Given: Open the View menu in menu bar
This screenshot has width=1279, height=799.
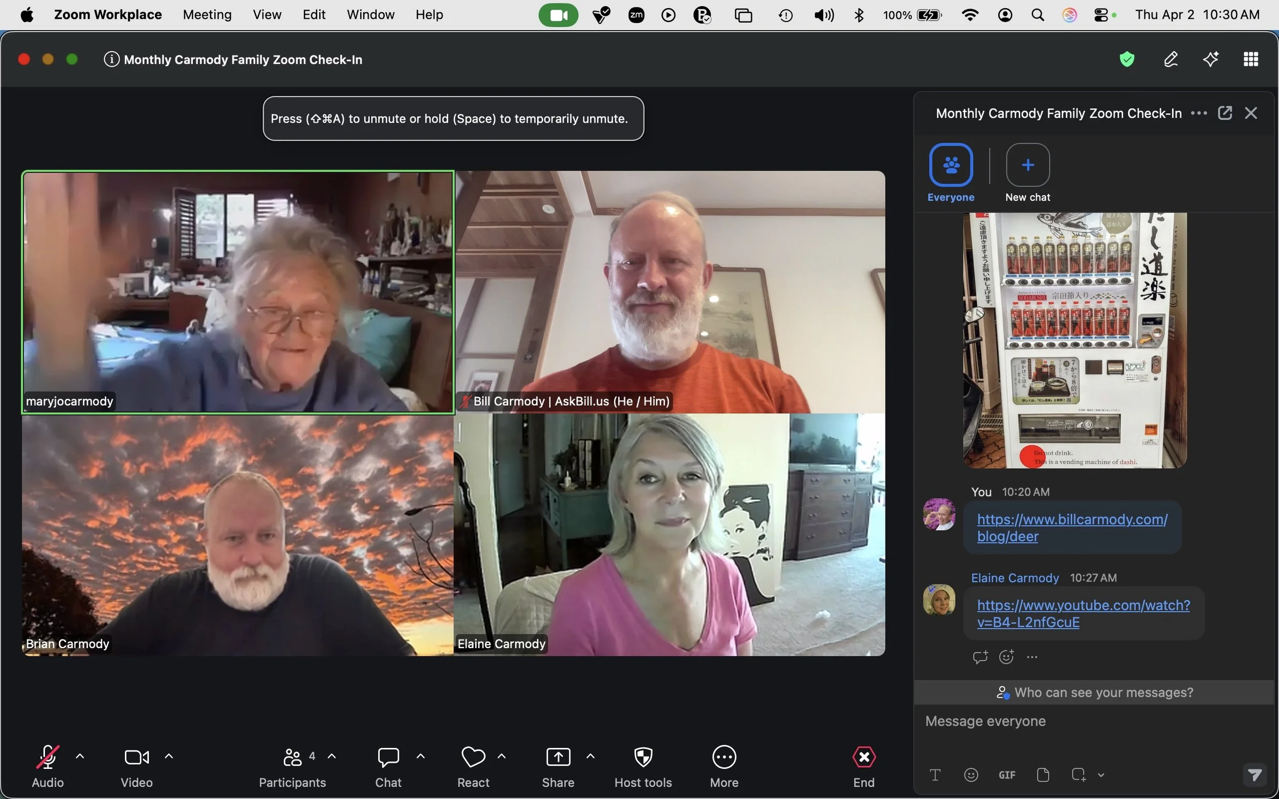Looking at the screenshot, I should (x=267, y=15).
